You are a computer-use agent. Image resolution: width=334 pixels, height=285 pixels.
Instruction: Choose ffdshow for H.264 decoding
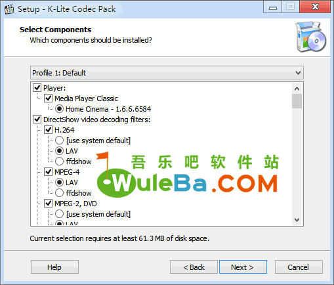[x=59, y=162]
